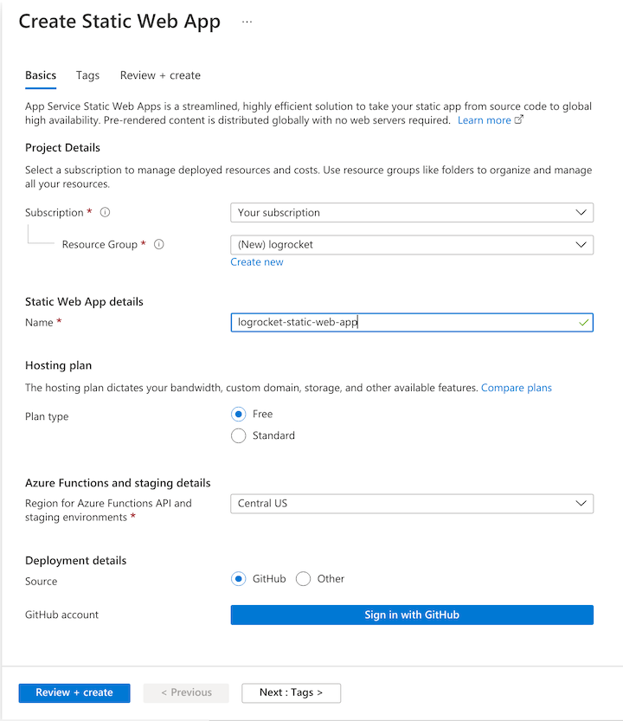
Task: Click the Static Web App Name field
Action: [402, 323]
